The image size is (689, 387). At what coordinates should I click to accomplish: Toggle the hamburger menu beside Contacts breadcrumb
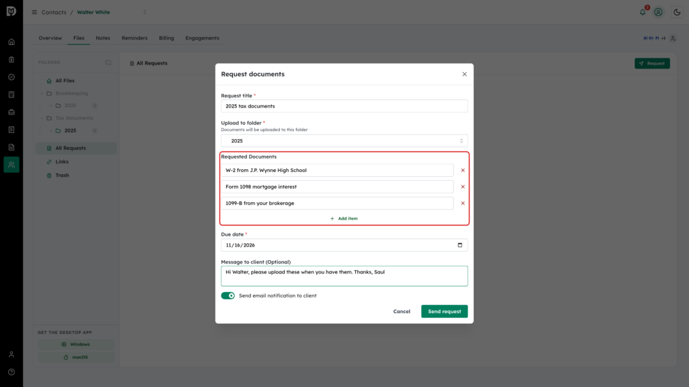click(x=34, y=12)
